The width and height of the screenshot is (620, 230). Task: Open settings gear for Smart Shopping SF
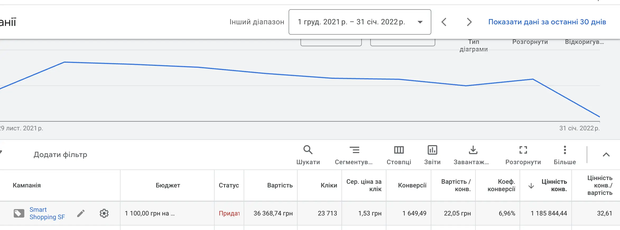pyautogui.click(x=104, y=213)
